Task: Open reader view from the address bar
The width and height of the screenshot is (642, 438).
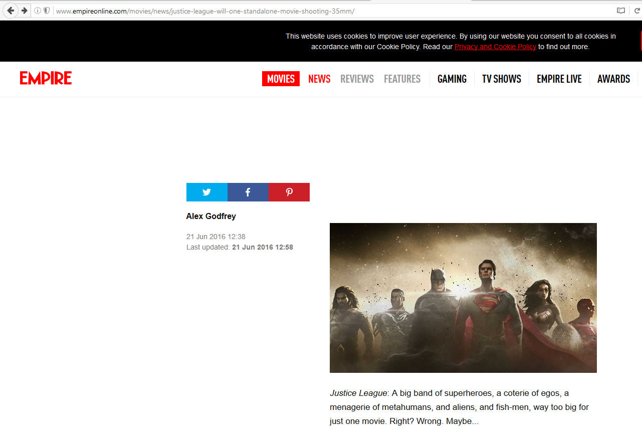Action: click(621, 11)
